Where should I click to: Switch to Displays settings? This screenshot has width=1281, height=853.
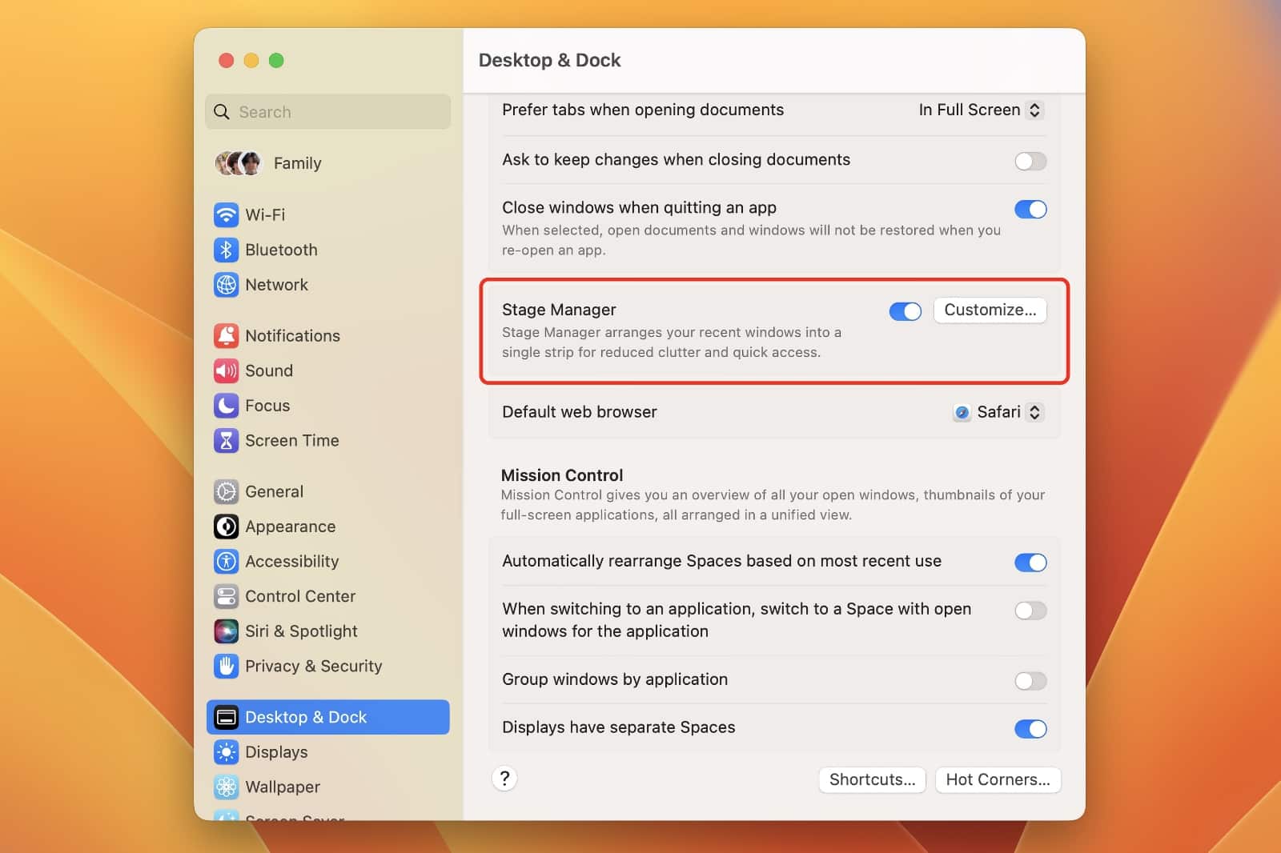(x=275, y=752)
